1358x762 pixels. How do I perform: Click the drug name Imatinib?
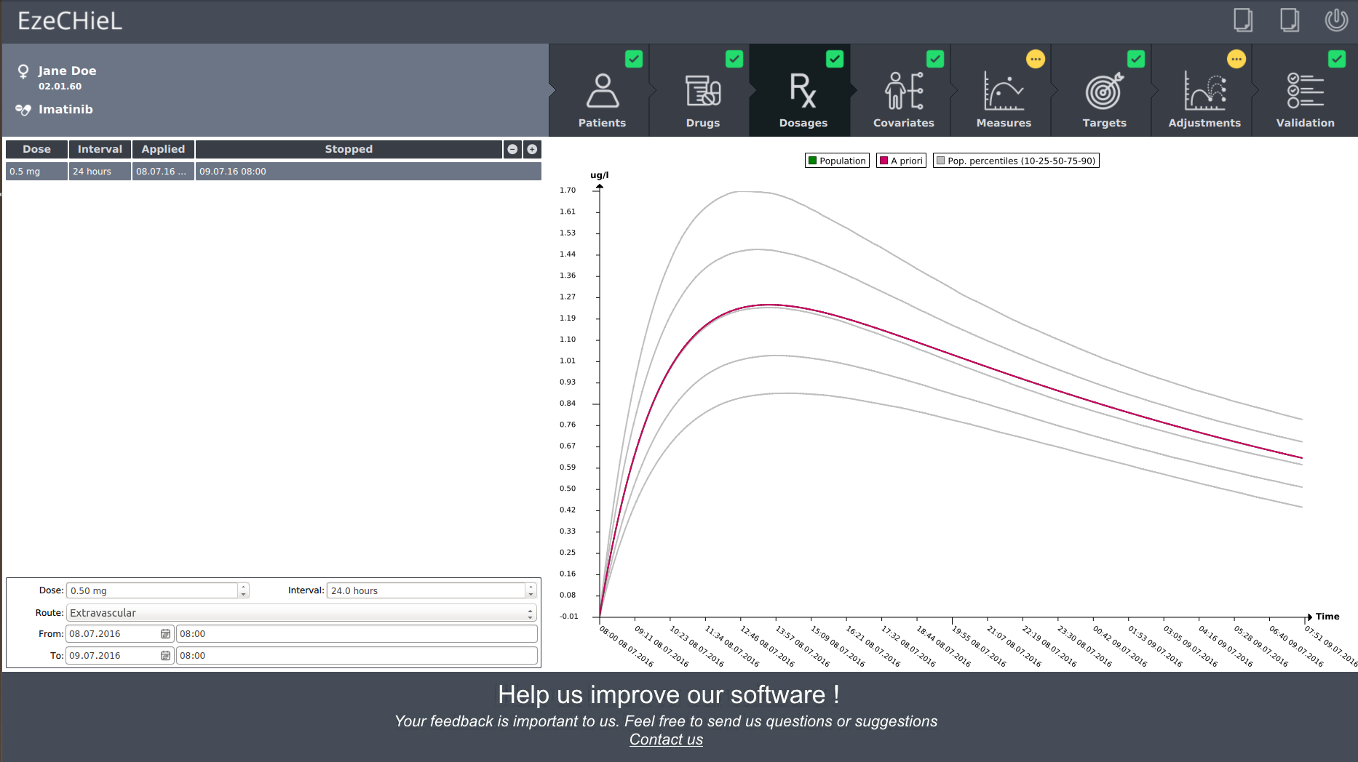(65, 110)
